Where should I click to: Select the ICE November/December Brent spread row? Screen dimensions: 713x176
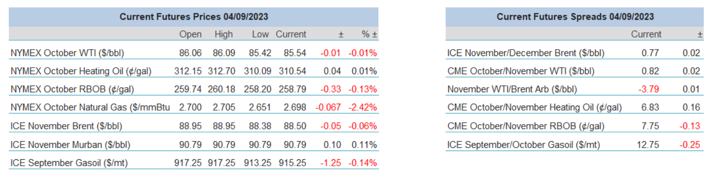click(574, 53)
